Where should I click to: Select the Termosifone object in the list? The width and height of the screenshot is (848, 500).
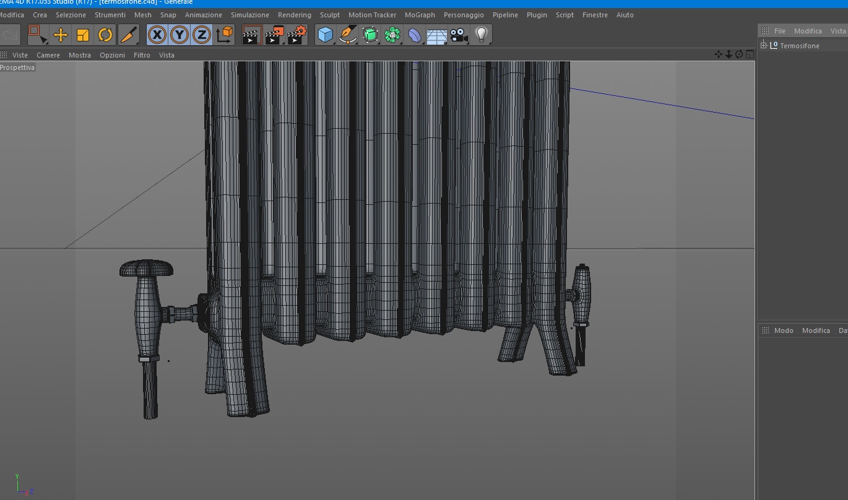pyautogui.click(x=799, y=46)
